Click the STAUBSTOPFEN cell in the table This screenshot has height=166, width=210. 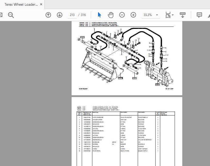[97, 120]
